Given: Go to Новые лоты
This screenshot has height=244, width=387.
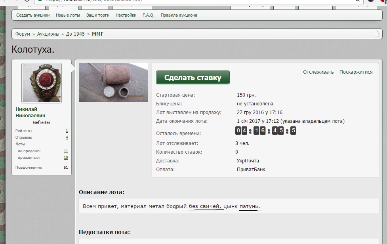Looking at the screenshot, I should click(68, 15).
